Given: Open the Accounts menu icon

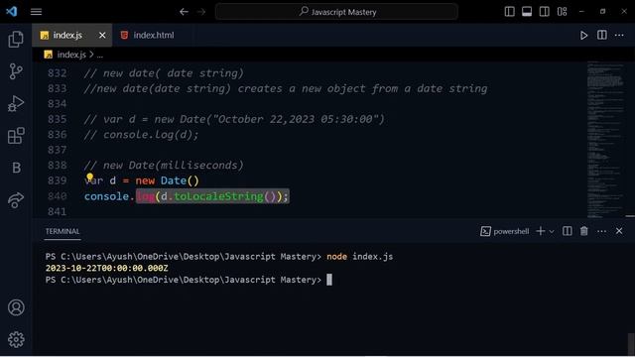Looking at the screenshot, I should pyautogui.click(x=16, y=307).
